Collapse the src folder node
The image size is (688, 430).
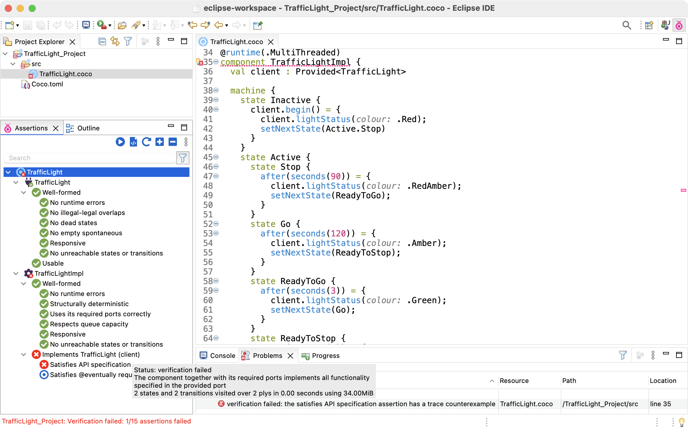click(x=13, y=64)
